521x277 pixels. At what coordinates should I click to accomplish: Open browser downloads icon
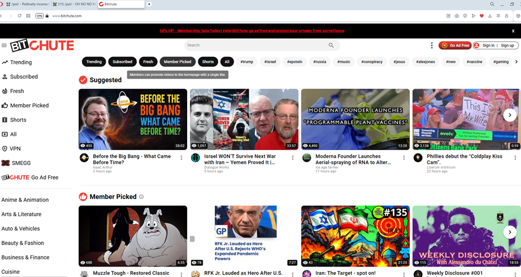click(490, 16)
